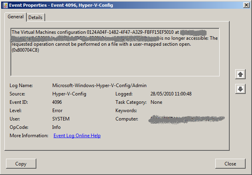Click the down arrow for next event

click(240, 89)
